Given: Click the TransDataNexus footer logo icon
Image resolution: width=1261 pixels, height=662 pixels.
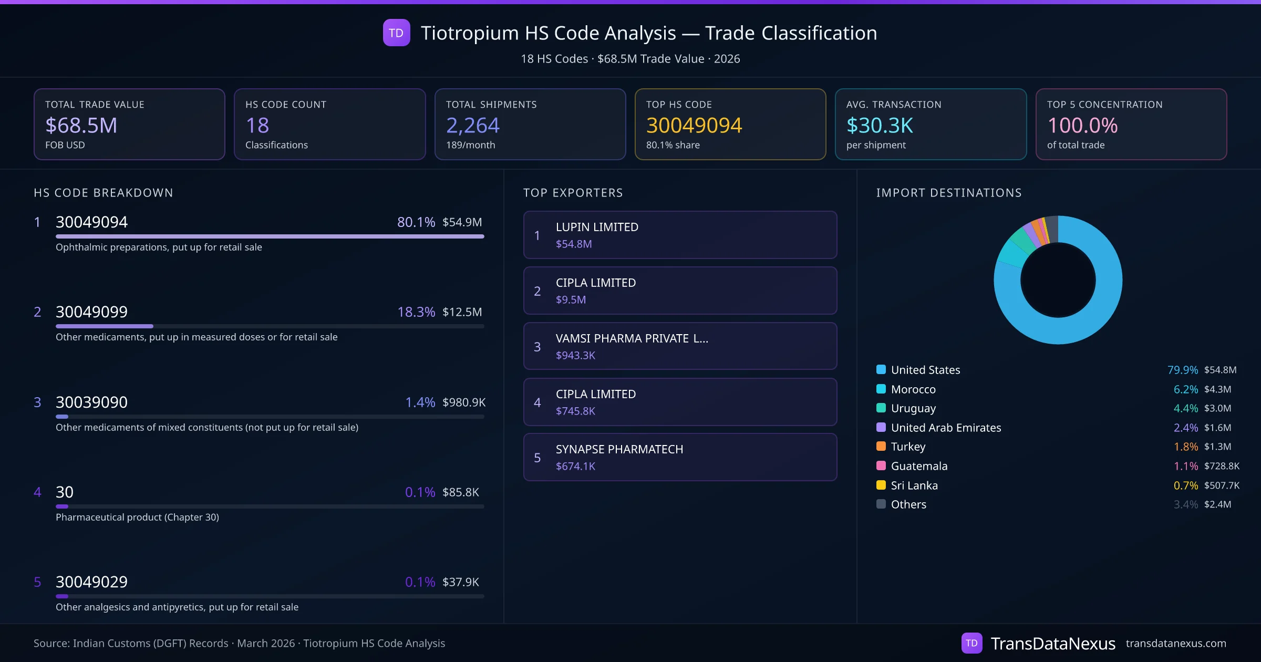Looking at the screenshot, I should point(971,643).
